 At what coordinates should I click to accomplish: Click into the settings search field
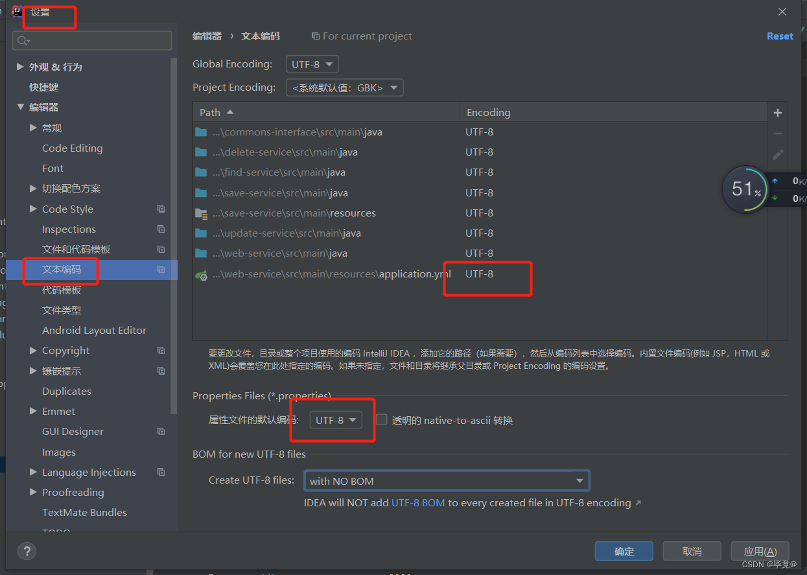92,41
